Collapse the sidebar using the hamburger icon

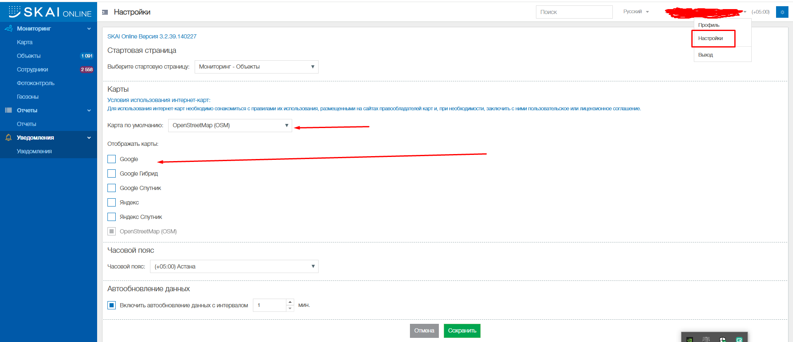coord(105,12)
